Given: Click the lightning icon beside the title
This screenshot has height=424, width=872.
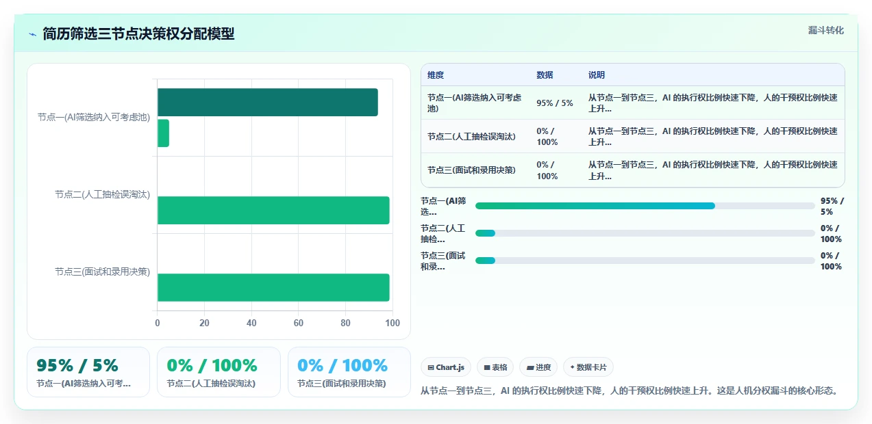Looking at the screenshot, I should [x=32, y=34].
